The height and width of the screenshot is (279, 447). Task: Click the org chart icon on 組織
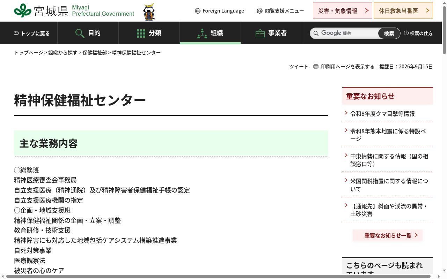[x=202, y=33]
